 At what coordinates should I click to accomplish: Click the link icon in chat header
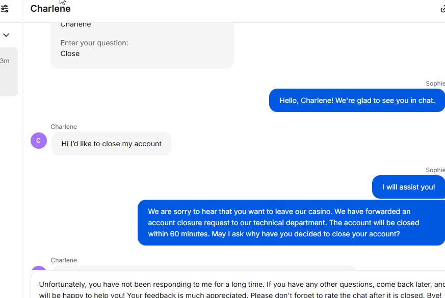tap(443, 9)
